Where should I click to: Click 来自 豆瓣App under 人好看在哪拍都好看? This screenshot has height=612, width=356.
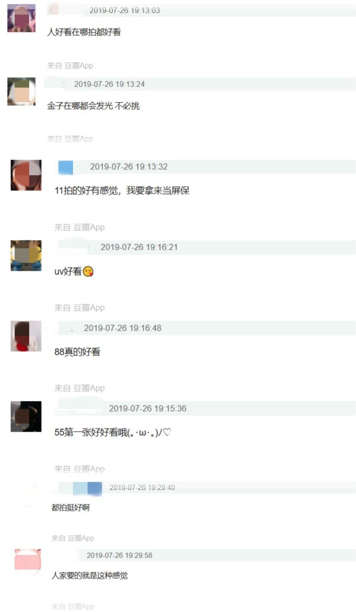[70, 65]
